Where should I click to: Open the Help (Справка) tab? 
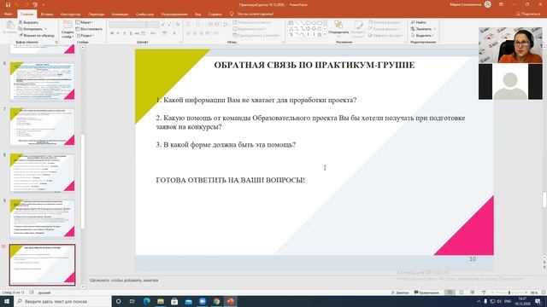215,14
